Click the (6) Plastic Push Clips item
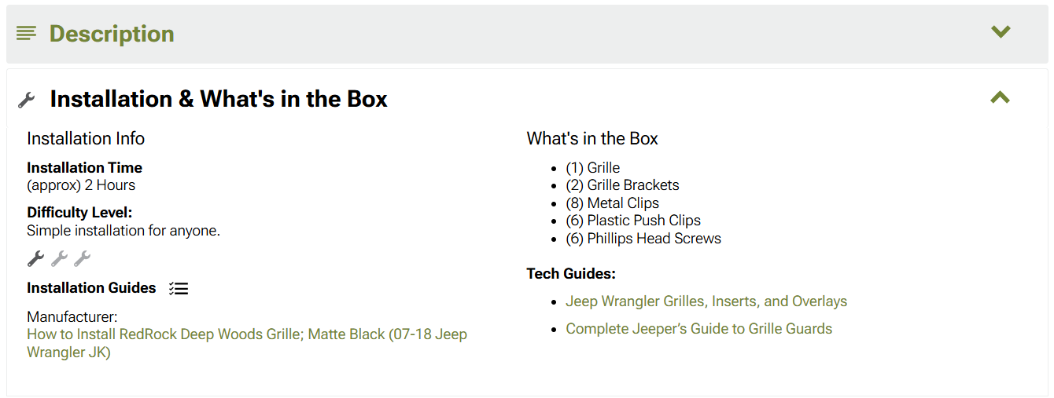 coord(633,221)
